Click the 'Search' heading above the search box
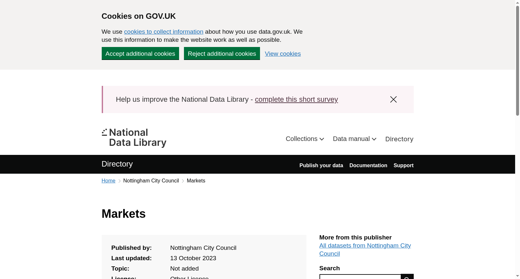Viewport: 520px width, 279px height. [x=330, y=268]
